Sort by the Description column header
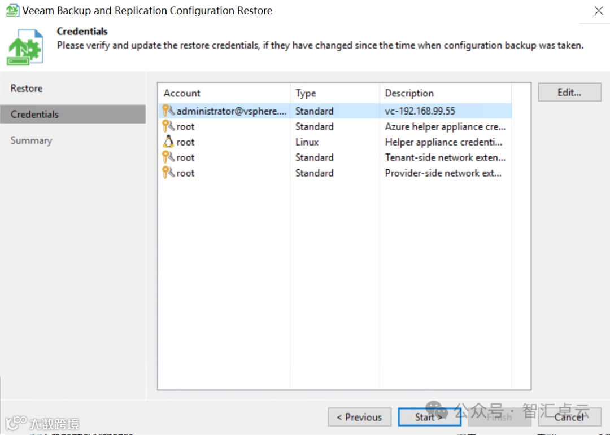610x435 pixels. 446,93
